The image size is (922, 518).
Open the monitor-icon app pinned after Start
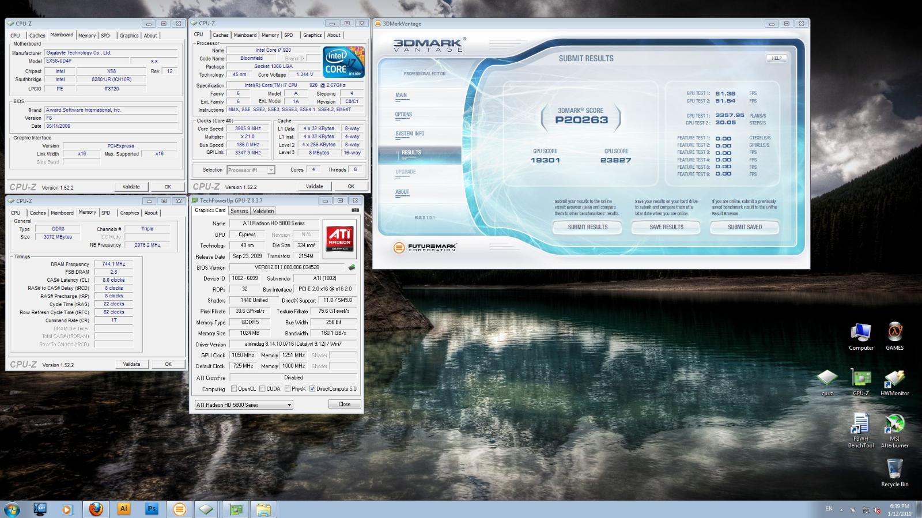tap(40, 509)
